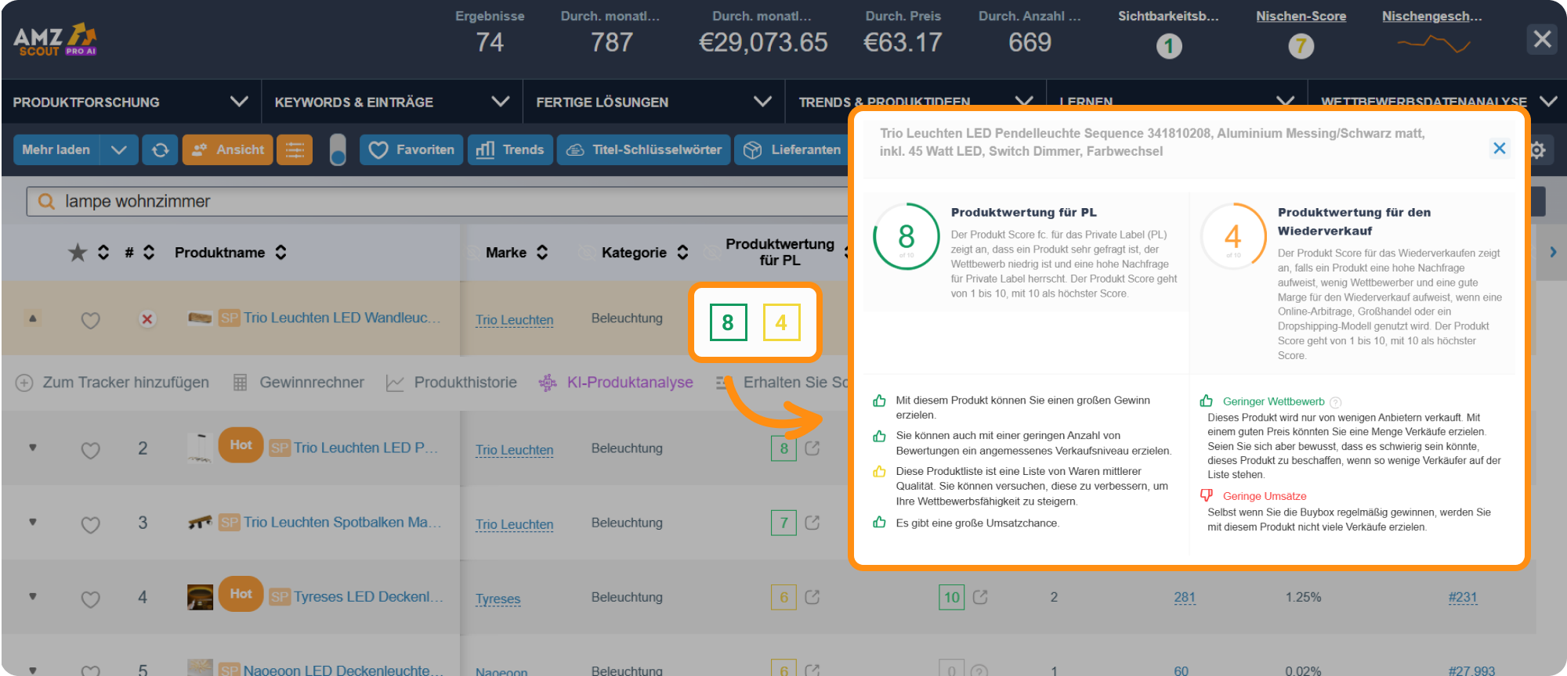Open external link icon next to score 7
This screenshot has width=1567, height=676.
(812, 523)
